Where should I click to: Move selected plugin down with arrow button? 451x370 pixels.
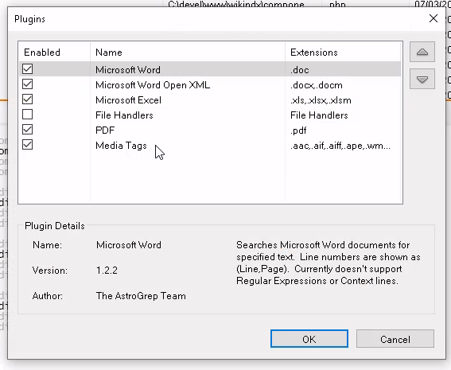coord(422,79)
